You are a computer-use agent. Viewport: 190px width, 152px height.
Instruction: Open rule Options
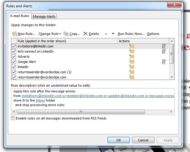click(153, 34)
